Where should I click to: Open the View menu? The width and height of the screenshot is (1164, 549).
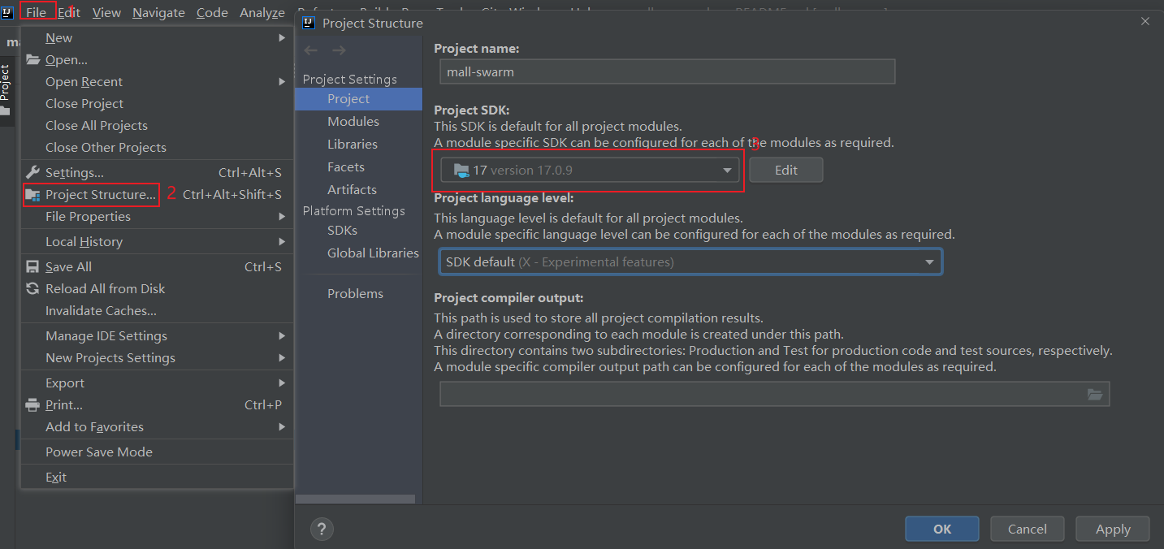click(106, 12)
